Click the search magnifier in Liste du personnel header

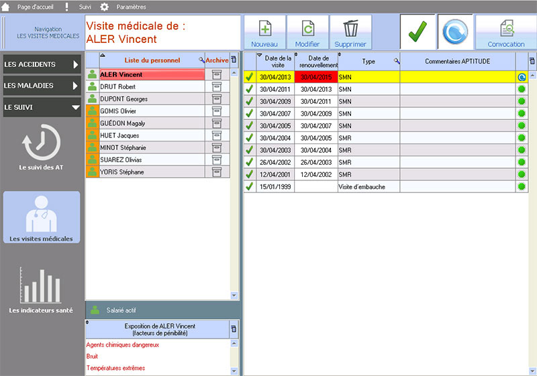(202, 60)
